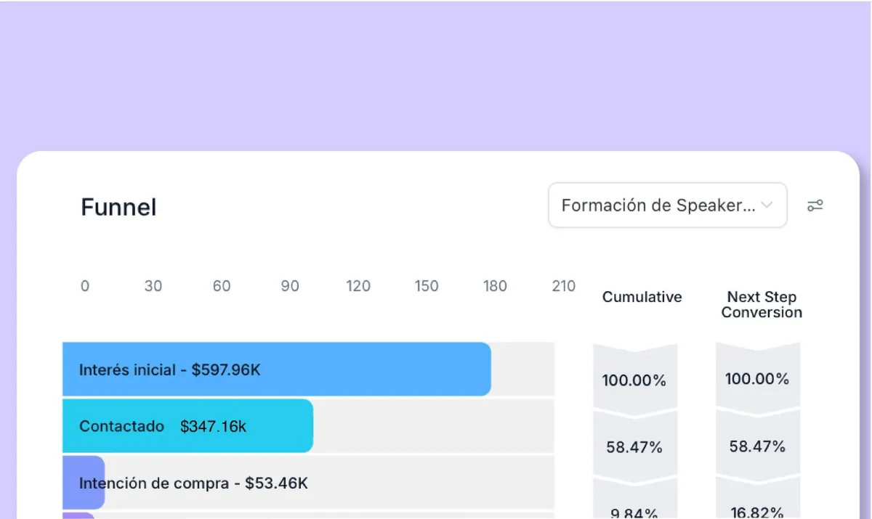The image size is (872, 519).
Task: Click the Interés inicial - $597.96K label
Action: tap(169, 370)
